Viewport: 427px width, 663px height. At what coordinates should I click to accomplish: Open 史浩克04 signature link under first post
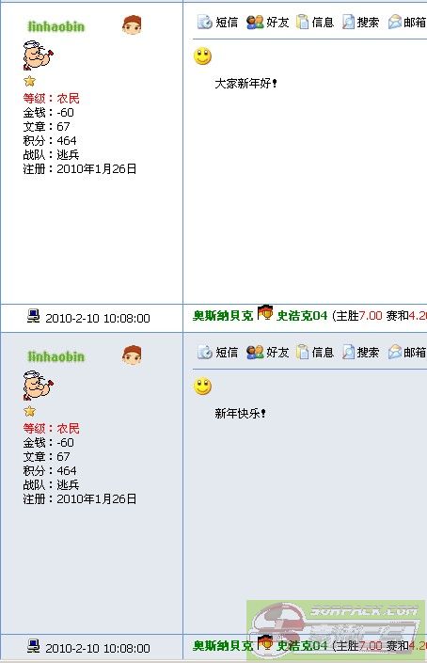point(302,316)
